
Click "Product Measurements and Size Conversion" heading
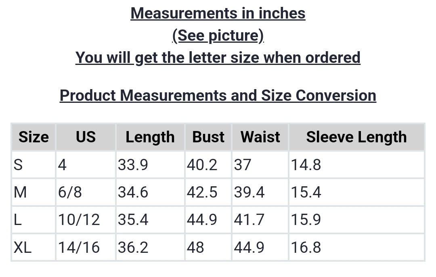[218, 96]
